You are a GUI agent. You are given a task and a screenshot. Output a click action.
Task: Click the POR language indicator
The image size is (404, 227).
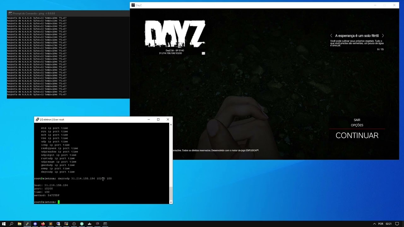[x=381, y=224]
